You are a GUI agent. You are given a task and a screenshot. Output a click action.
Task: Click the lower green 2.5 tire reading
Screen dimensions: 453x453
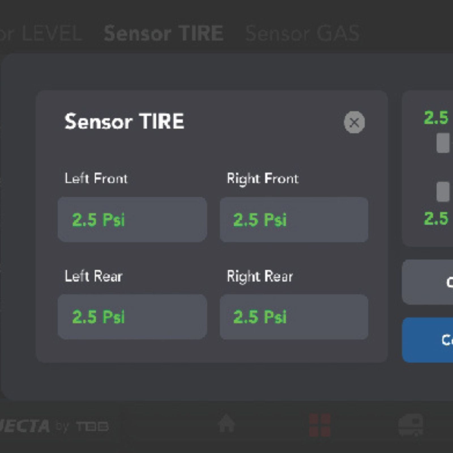click(x=436, y=218)
